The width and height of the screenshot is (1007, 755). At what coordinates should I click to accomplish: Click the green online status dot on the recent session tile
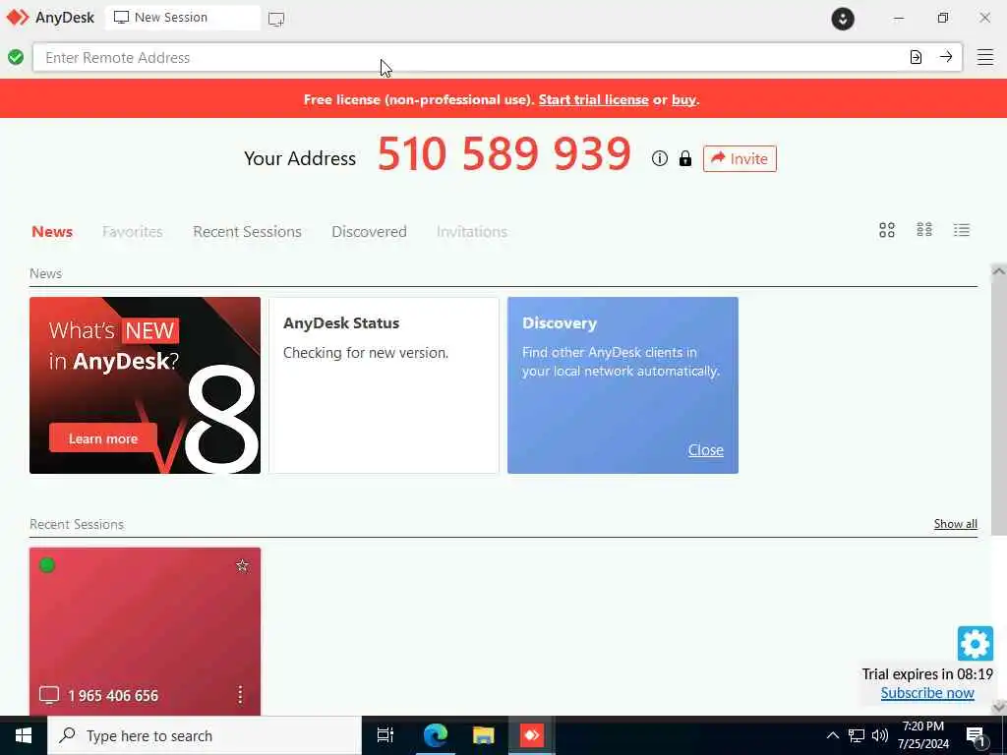pos(47,565)
